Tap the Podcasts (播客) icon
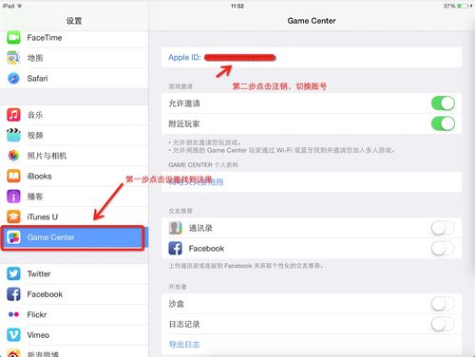The image size is (475, 357). 13,197
